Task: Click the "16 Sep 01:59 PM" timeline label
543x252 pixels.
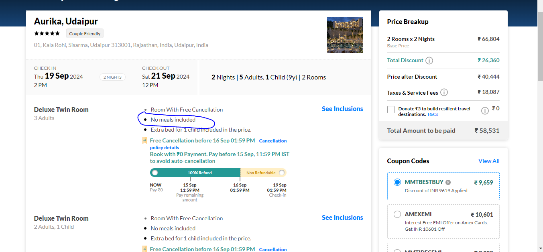Action: [x=240, y=187]
